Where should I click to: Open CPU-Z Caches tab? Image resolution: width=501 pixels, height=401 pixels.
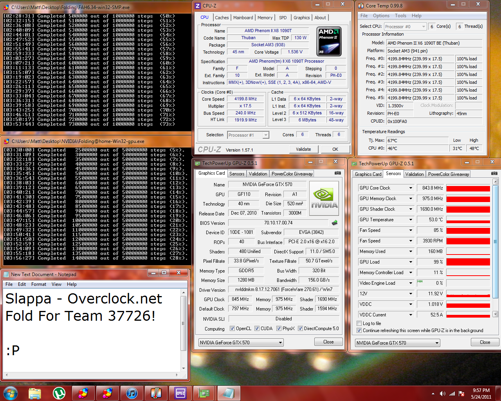click(x=222, y=18)
